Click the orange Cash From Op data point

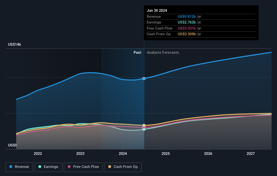point(144,125)
